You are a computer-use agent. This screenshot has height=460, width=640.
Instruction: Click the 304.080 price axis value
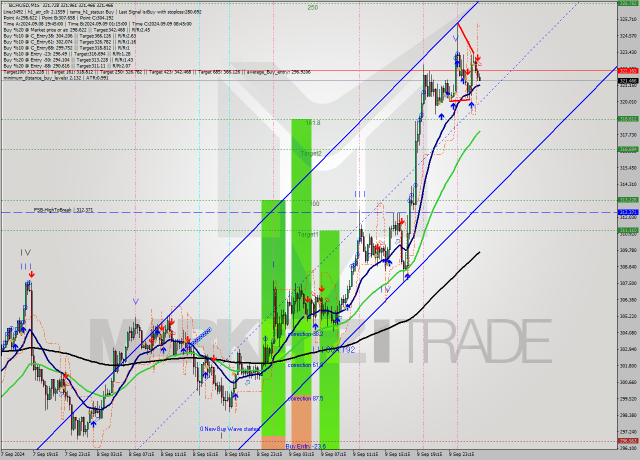click(628, 333)
